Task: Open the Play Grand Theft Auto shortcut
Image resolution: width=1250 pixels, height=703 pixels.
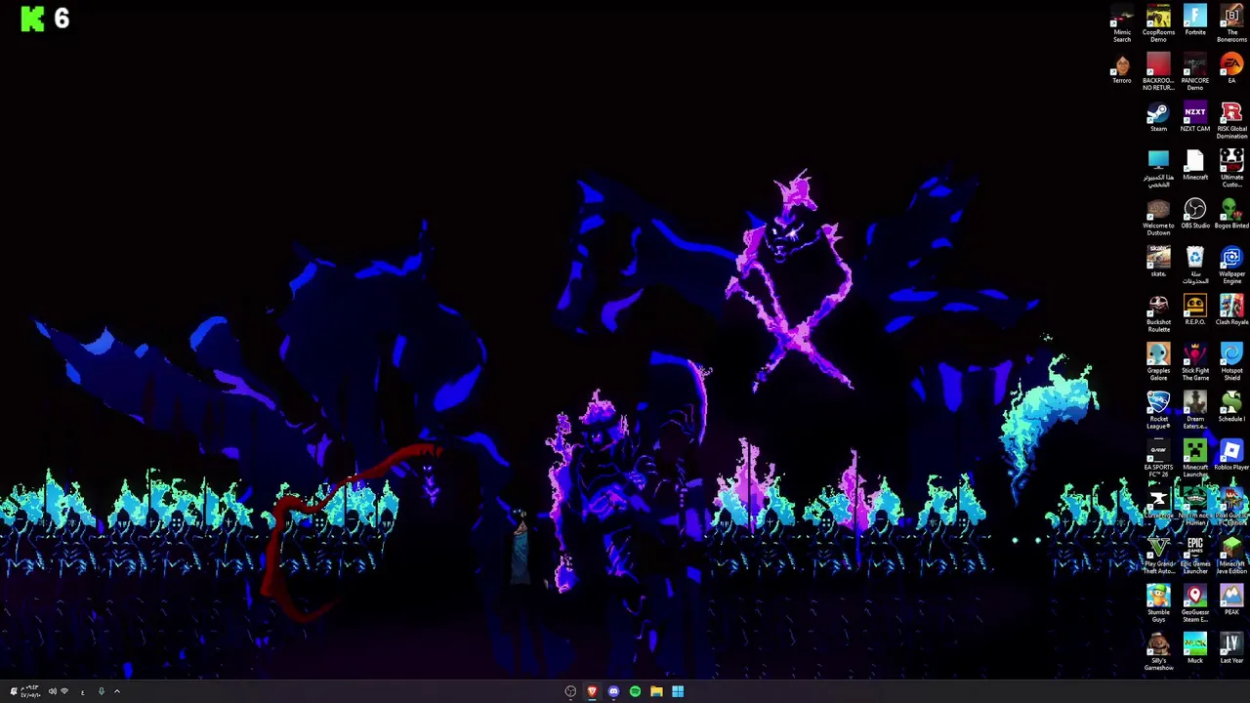Action: (1158, 556)
